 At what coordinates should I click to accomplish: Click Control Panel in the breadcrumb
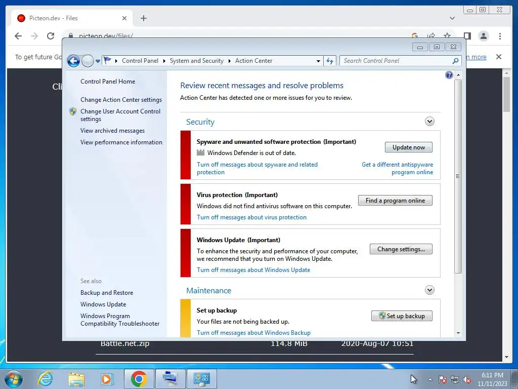[x=140, y=61]
